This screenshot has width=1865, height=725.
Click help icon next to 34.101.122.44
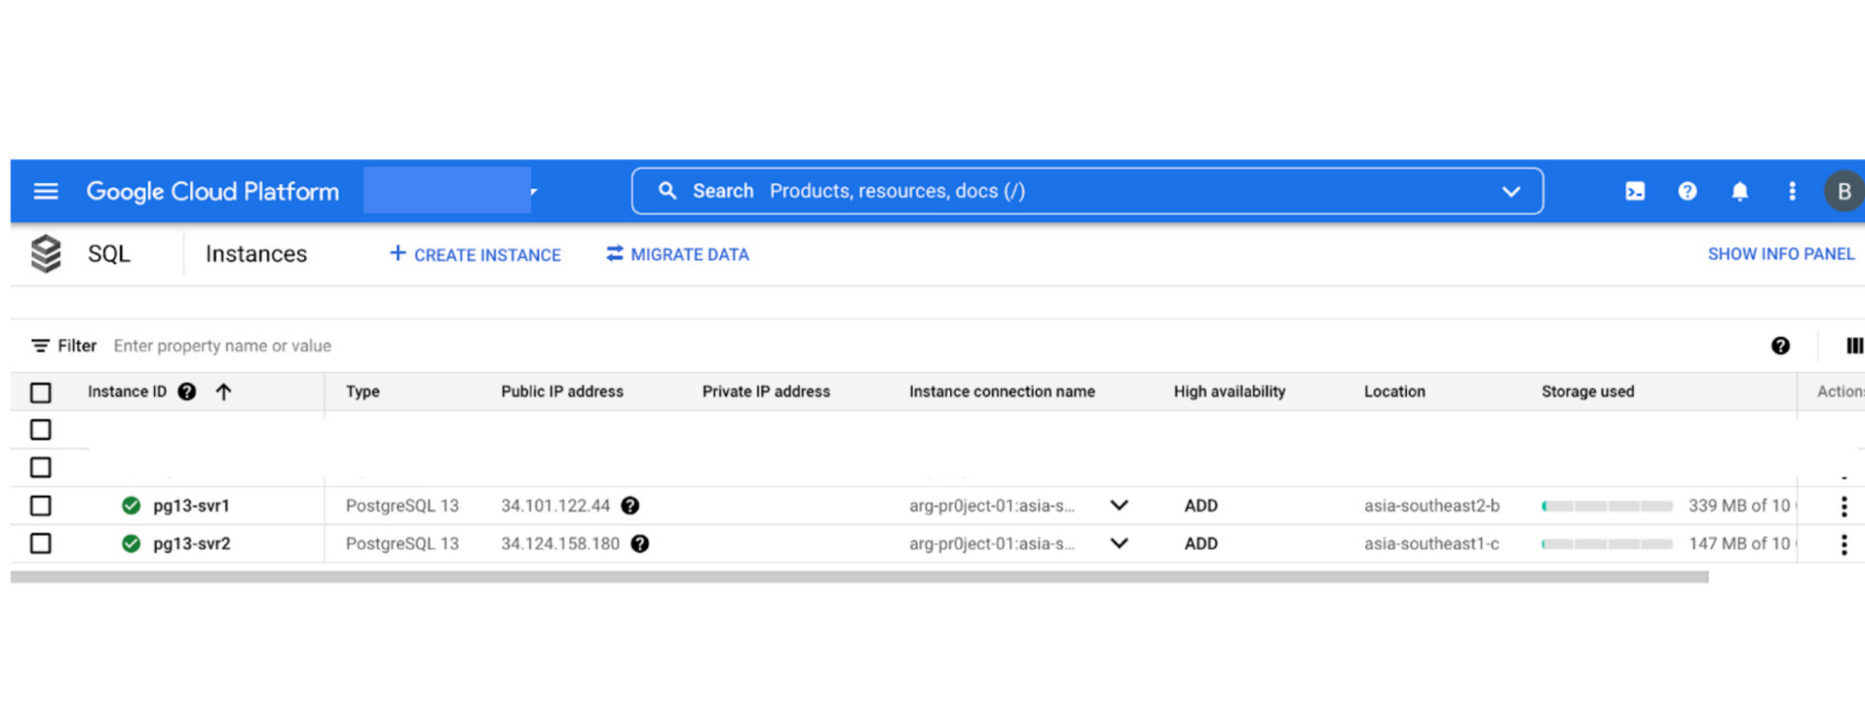point(630,505)
